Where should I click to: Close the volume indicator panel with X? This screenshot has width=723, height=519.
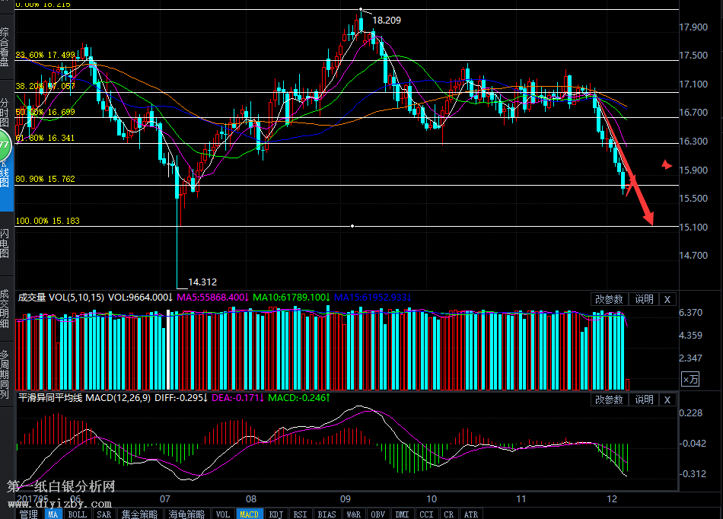pos(667,299)
